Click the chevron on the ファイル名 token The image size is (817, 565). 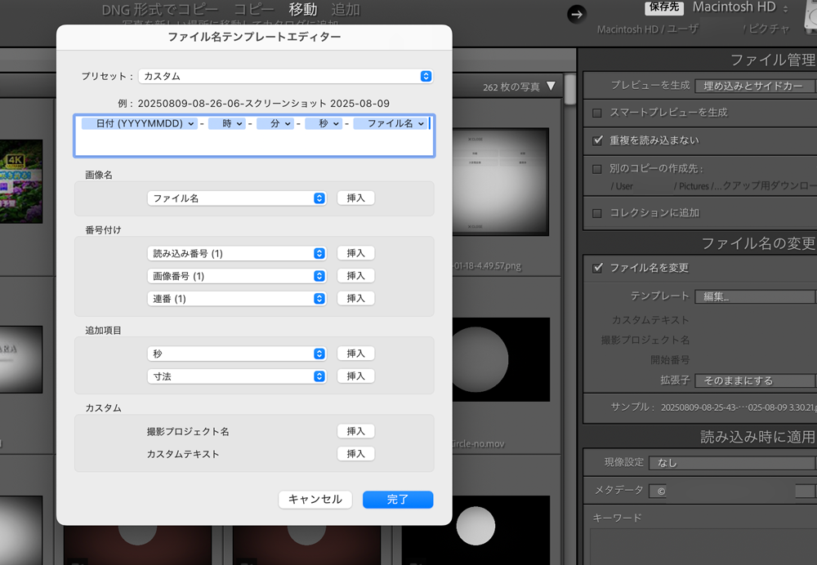click(x=421, y=124)
